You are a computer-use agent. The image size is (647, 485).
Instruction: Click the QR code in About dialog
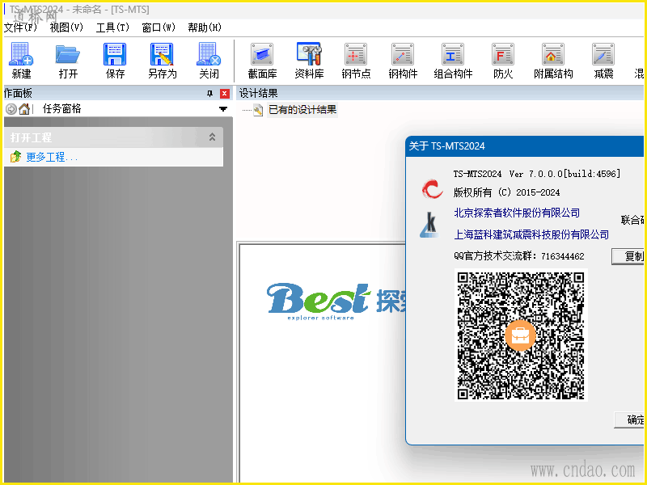click(521, 335)
